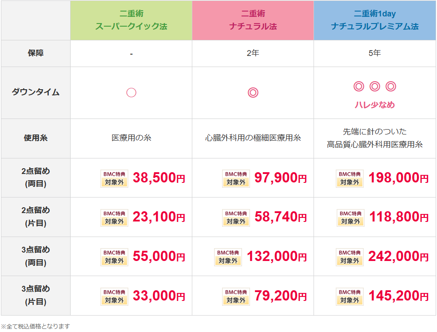The width and height of the screenshot is (437, 332).
Task: Click double circle downtime icon for ナチュラル法
Action: coord(253,92)
